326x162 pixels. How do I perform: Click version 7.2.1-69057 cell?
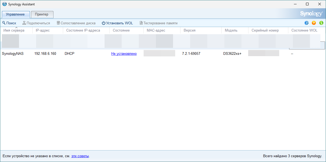pos(191,54)
